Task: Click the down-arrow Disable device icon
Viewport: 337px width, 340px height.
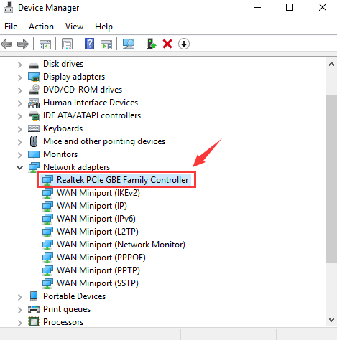Action: coord(184,44)
